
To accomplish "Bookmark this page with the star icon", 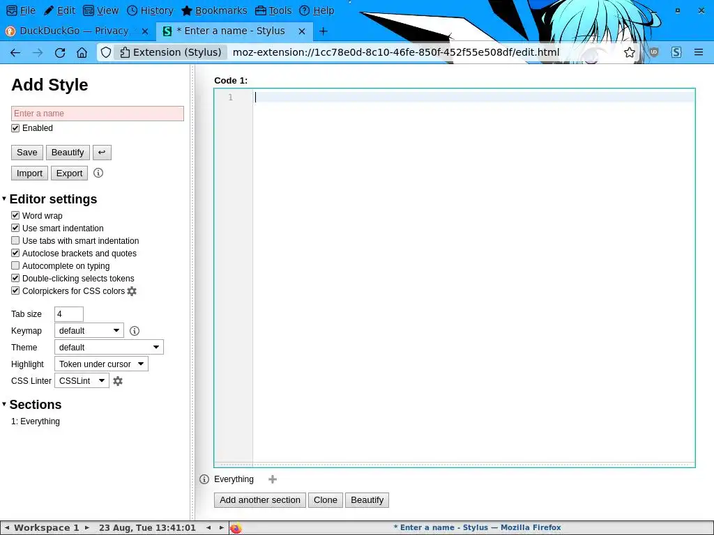I will (x=630, y=53).
